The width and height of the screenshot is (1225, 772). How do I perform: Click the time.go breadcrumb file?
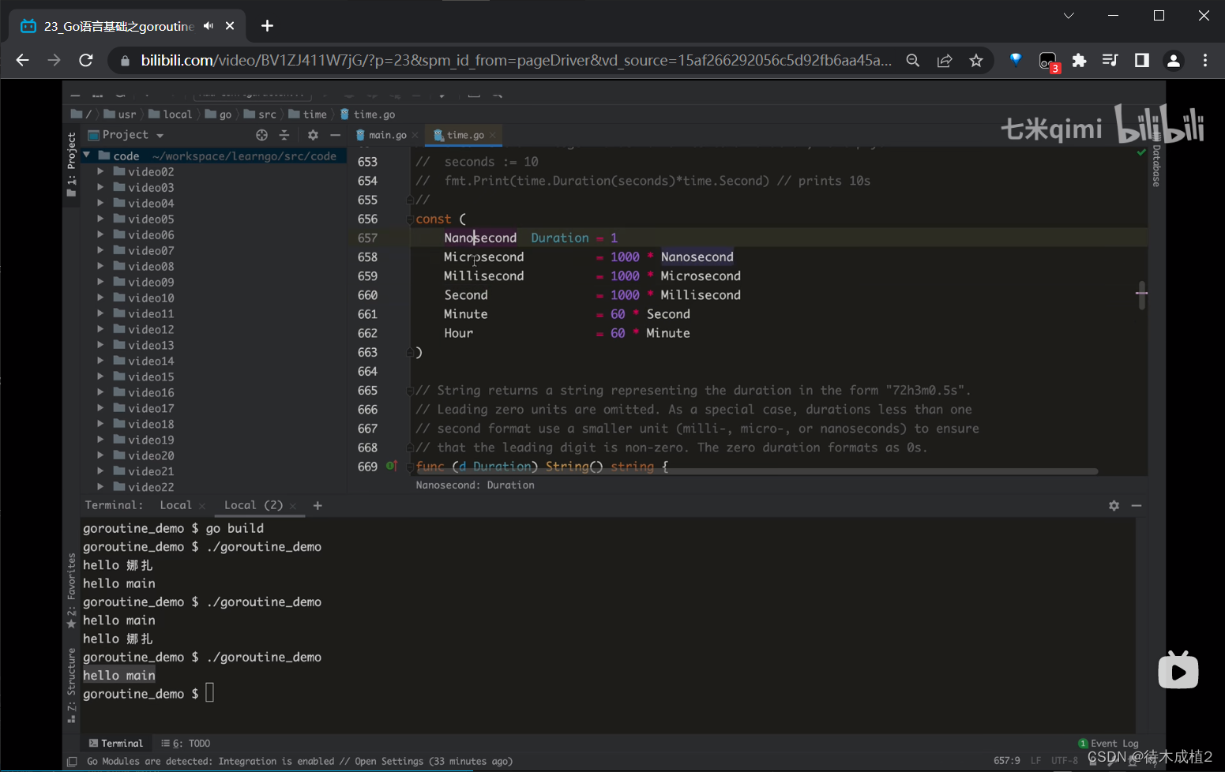point(367,114)
